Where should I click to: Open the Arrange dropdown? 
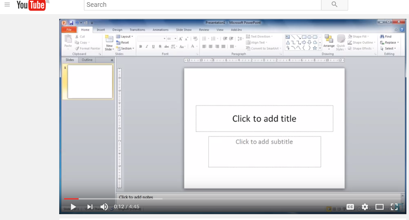tap(329, 42)
